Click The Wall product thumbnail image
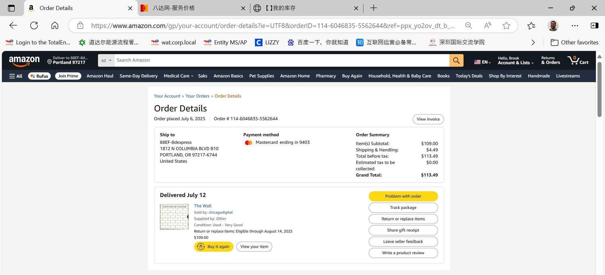The image size is (605, 275). coord(174,217)
